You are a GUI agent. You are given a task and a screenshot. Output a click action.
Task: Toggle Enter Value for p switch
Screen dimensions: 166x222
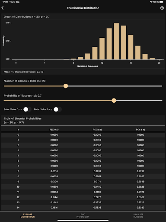57,109
